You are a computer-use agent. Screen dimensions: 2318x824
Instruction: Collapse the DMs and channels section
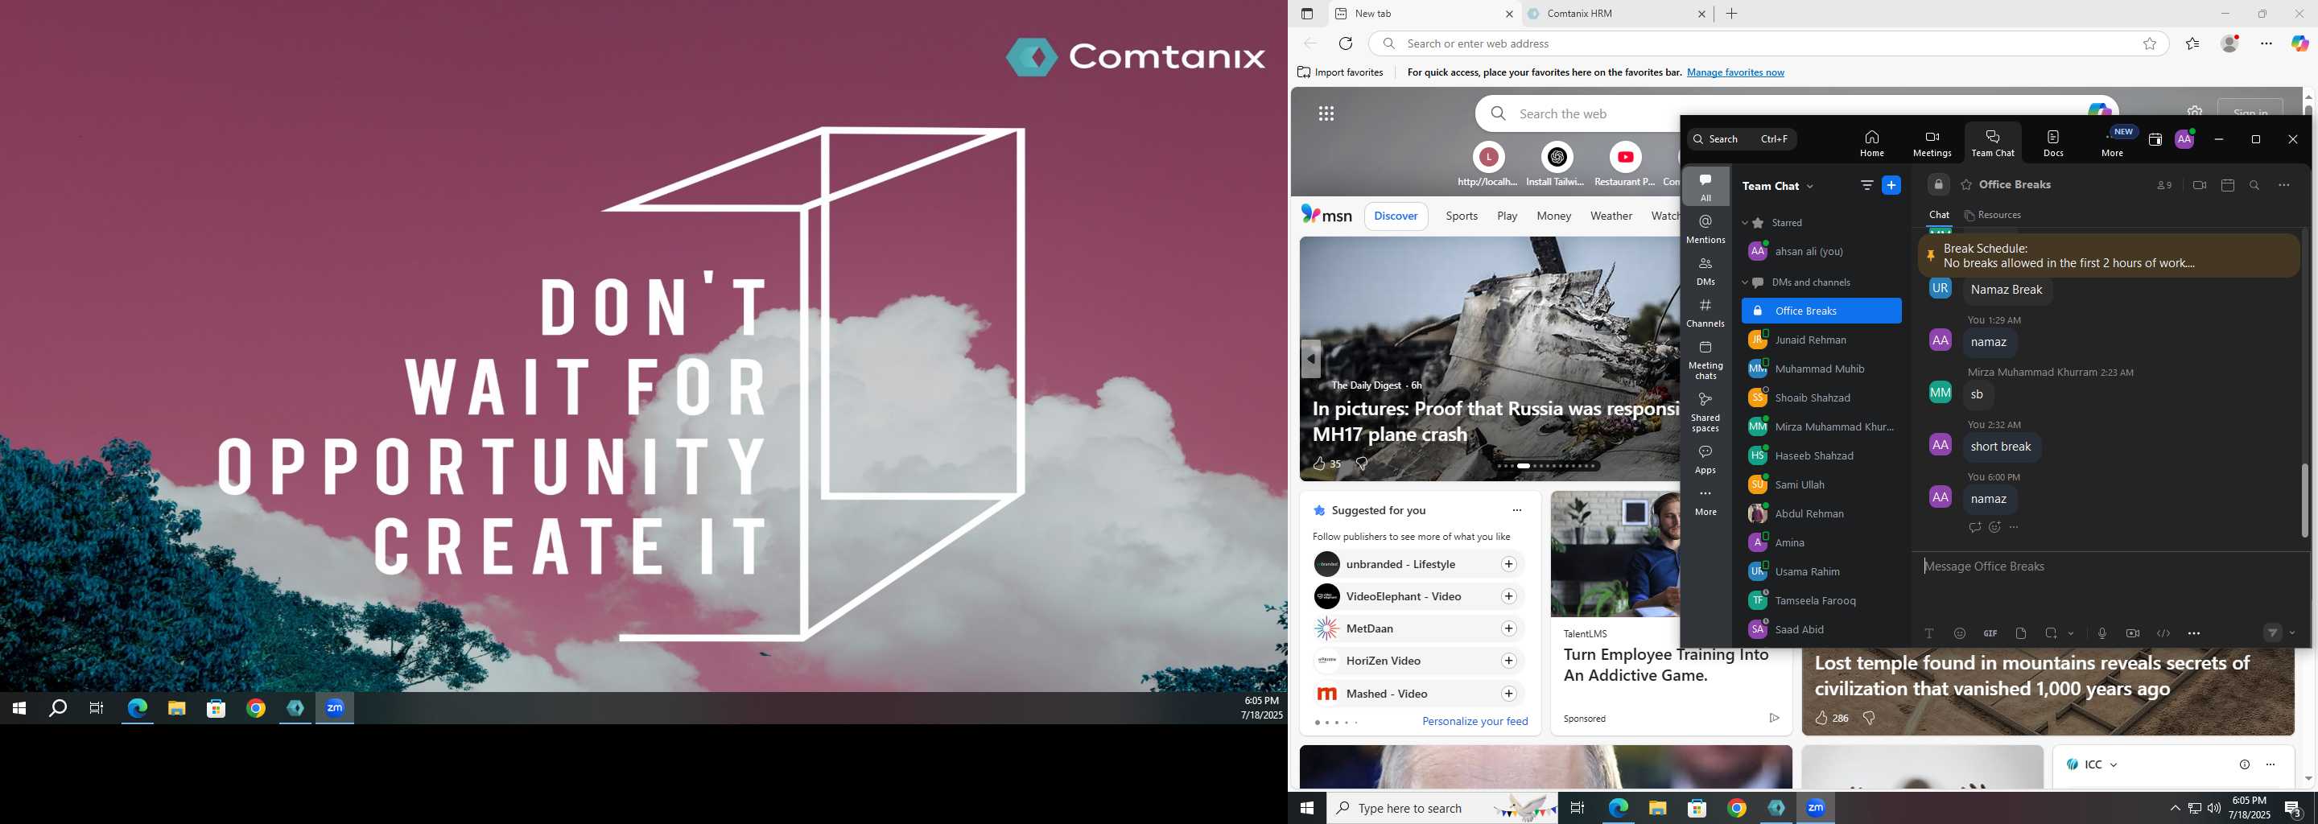(1745, 282)
